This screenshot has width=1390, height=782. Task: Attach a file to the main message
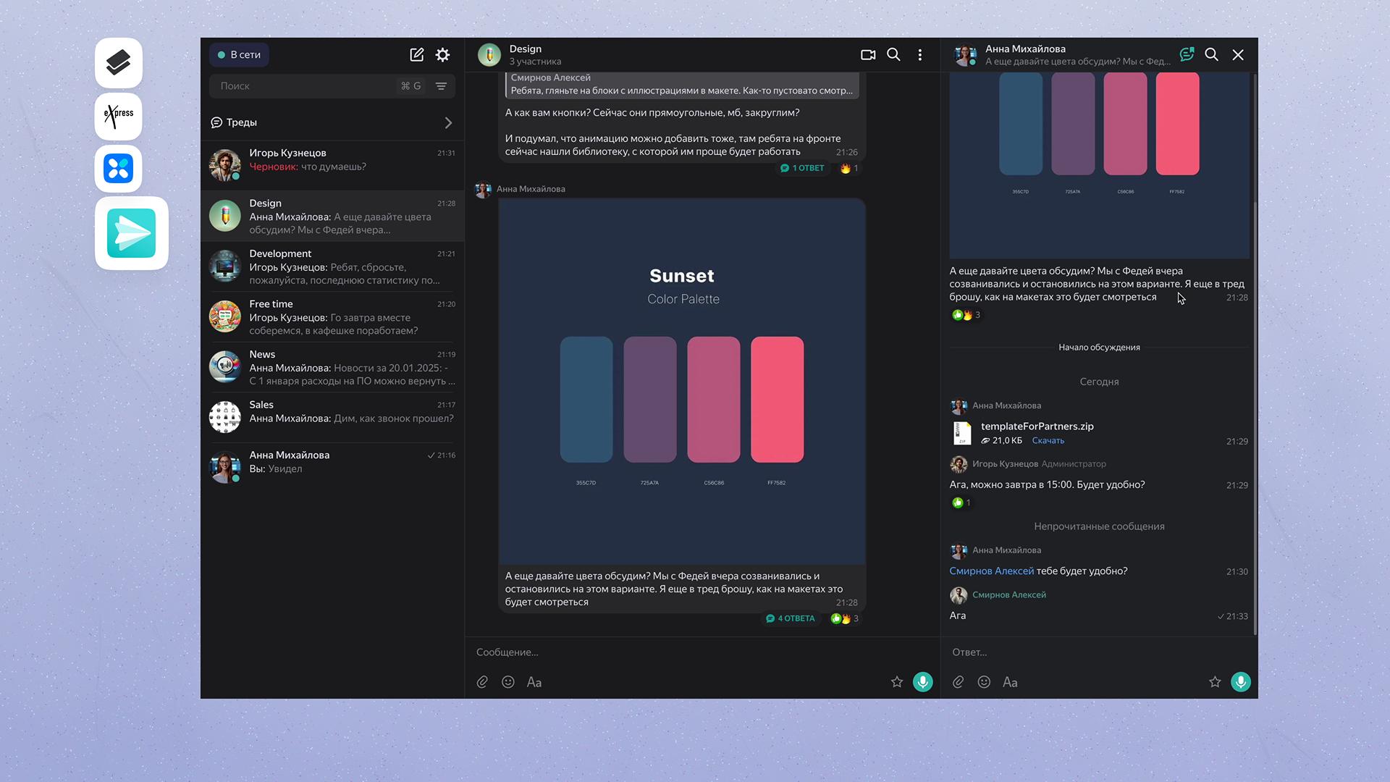(482, 682)
